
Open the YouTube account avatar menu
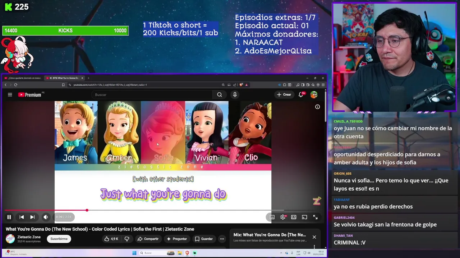tap(314, 95)
